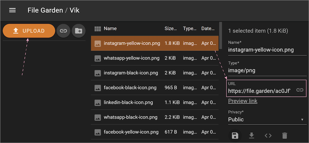Click the add-from-link icon next to UPLOAD
309x143 pixels.
(63, 31)
